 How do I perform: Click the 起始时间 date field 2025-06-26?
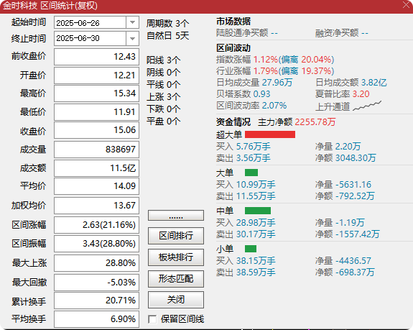coord(90,23)
